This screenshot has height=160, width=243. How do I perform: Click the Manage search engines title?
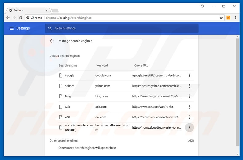(x=75, y=41)
